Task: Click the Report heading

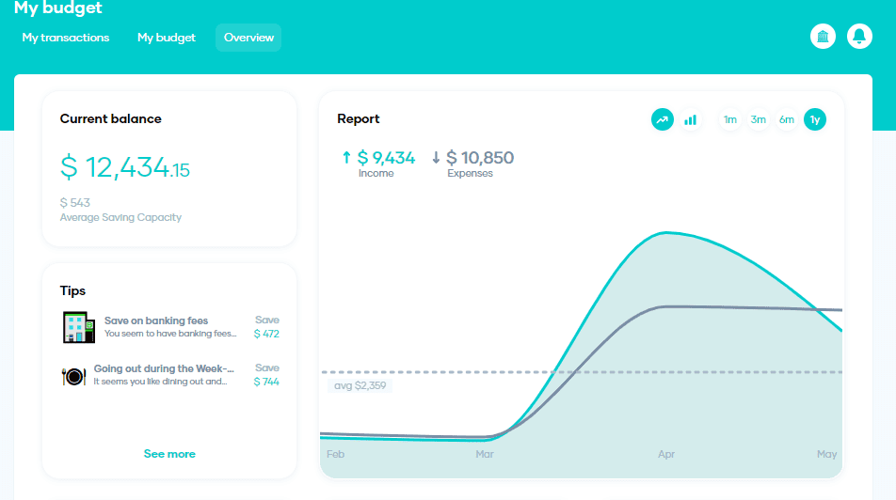Action: 359,118
